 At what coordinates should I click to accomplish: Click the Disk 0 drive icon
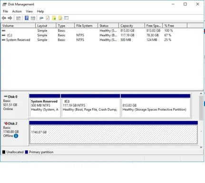6,96
